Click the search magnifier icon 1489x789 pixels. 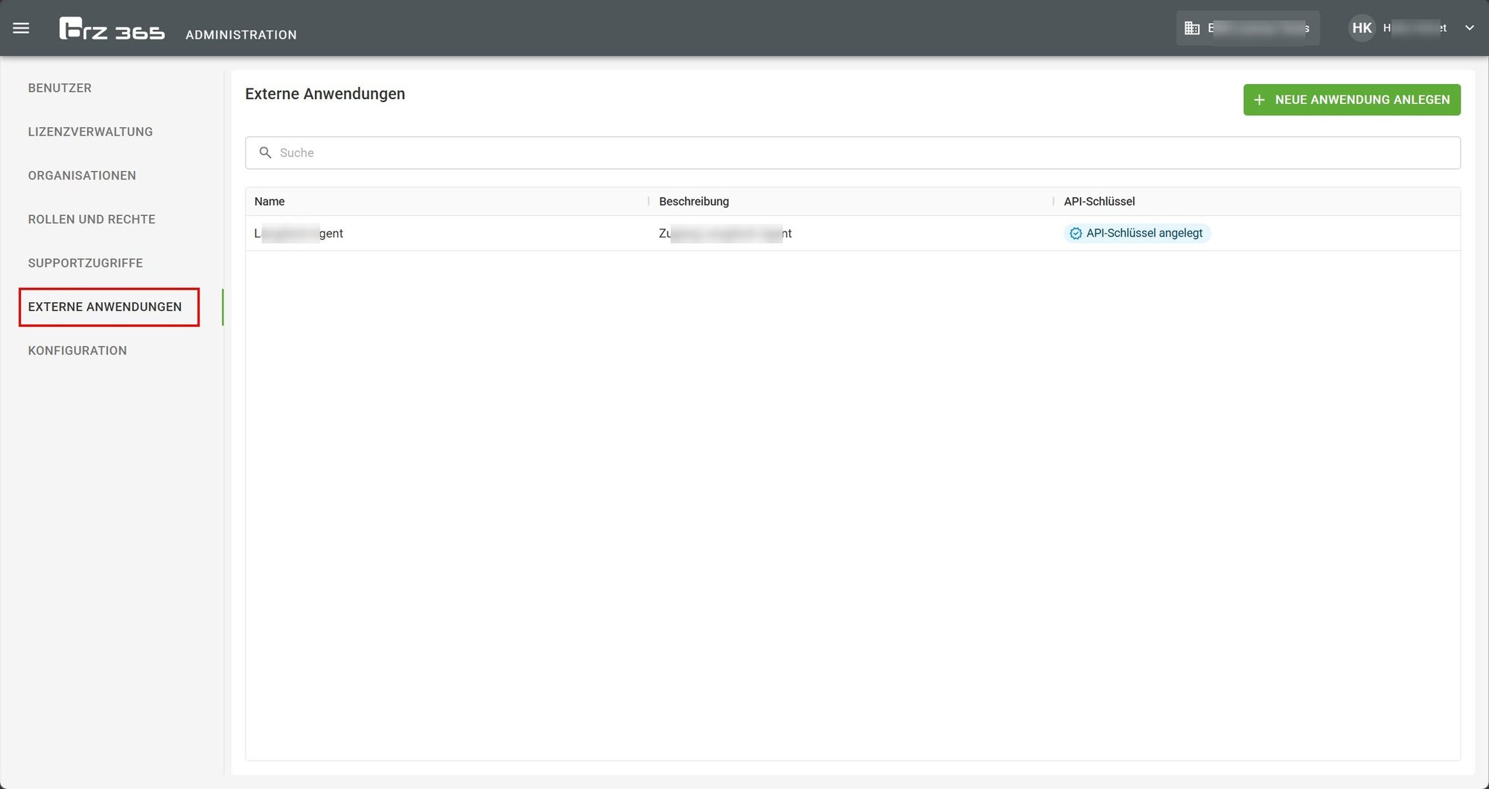pyautogui.click(x=265, y=153)
